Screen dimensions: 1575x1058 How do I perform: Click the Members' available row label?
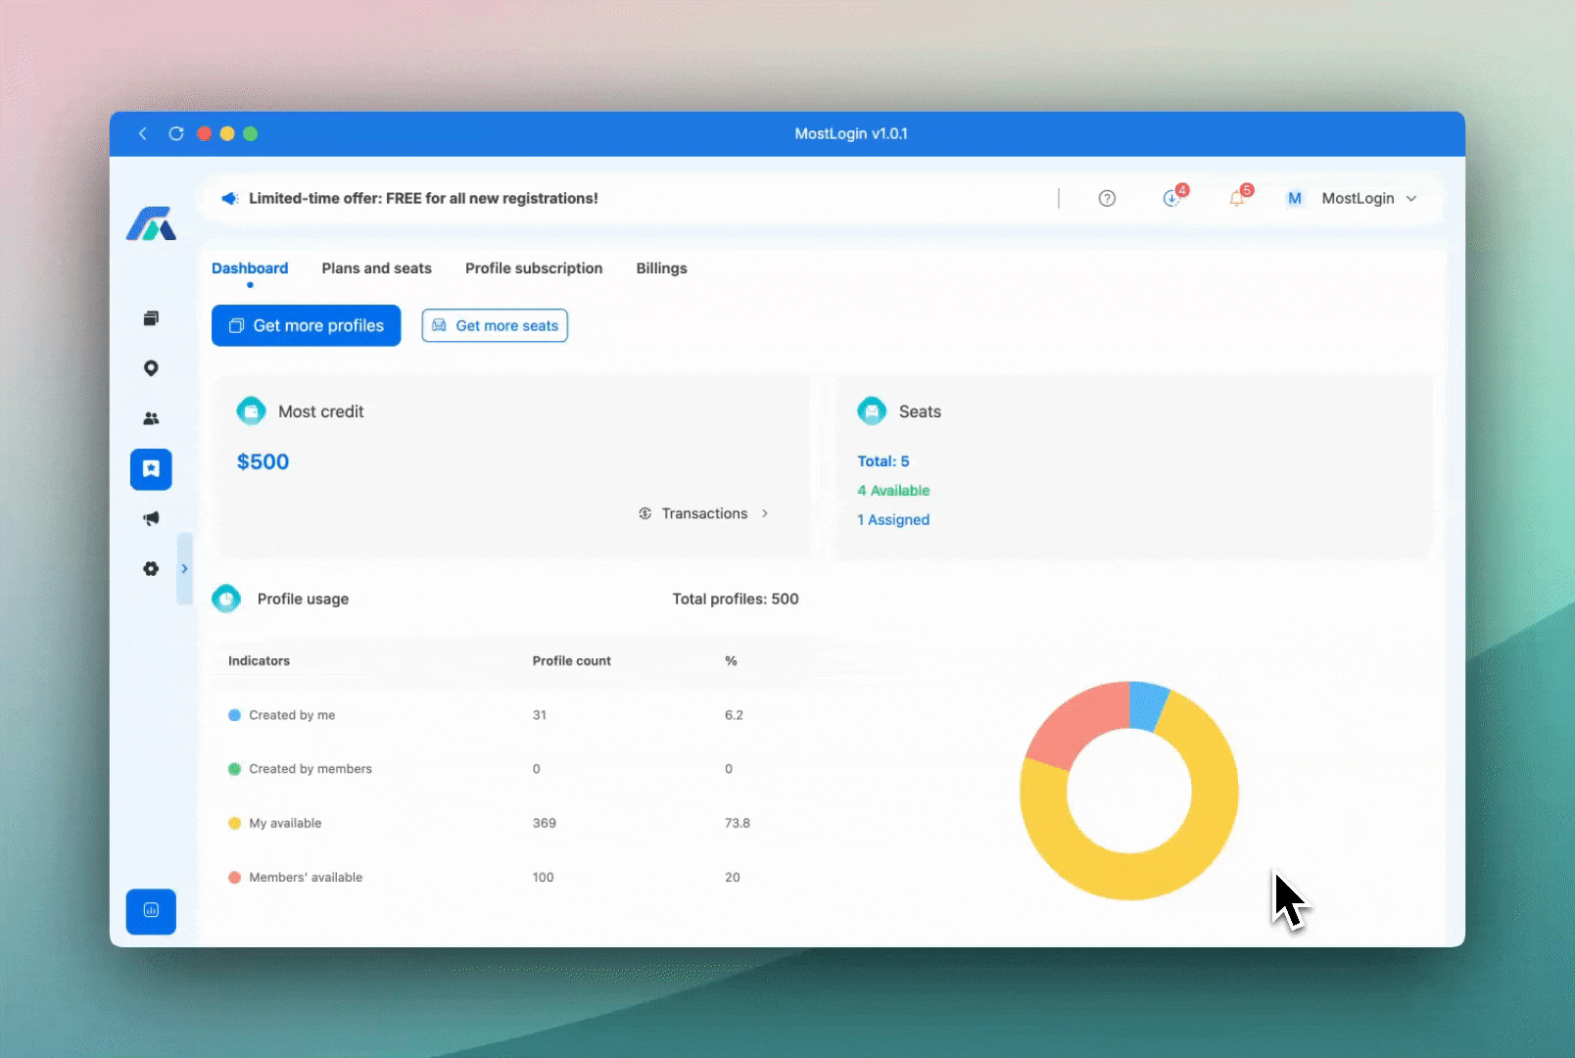click(306, 877)
